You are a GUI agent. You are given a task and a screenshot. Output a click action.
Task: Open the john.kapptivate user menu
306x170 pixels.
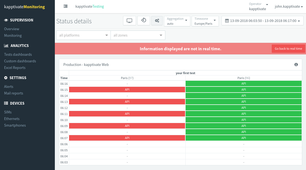pyautogui.click(x=288, y=7)
